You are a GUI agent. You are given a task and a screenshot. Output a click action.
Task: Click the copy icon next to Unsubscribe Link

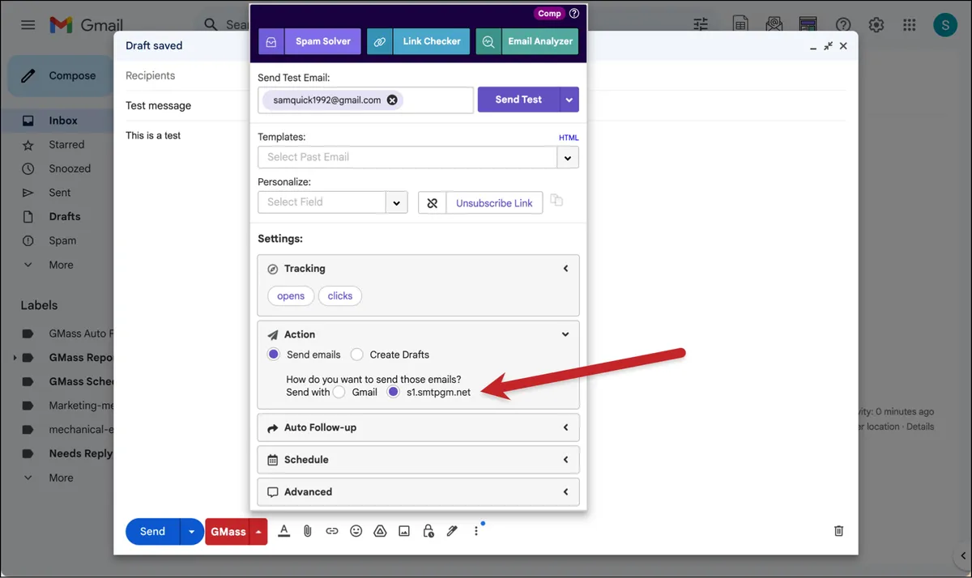tap(556, 201)
